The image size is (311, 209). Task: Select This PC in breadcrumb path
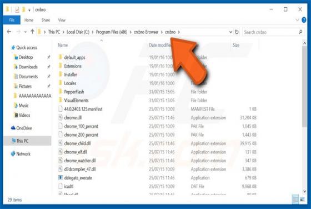[x=54, y=32]
